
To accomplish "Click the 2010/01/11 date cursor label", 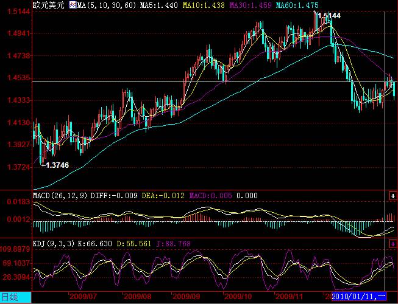I will pyautogui.click(x=359, y=296).
